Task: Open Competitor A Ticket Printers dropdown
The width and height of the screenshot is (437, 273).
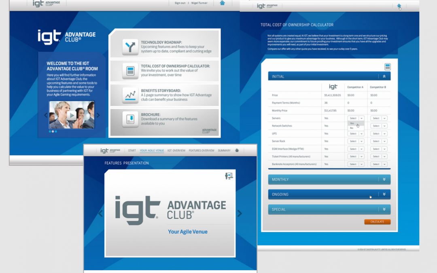Action: [356, 157]
